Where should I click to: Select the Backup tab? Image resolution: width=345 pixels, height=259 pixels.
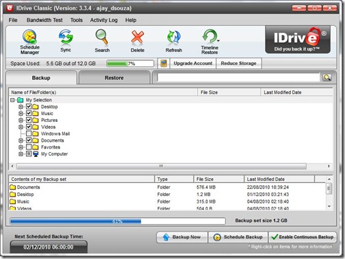(x=41, y=77)
